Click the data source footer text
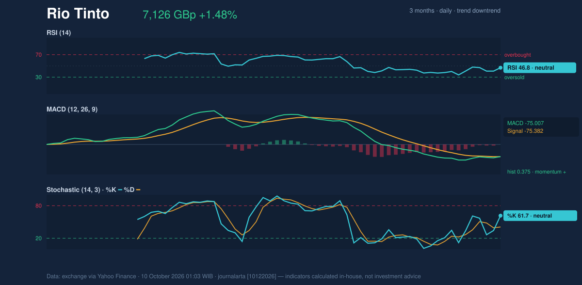582x285 pixels. click(234, 276)
